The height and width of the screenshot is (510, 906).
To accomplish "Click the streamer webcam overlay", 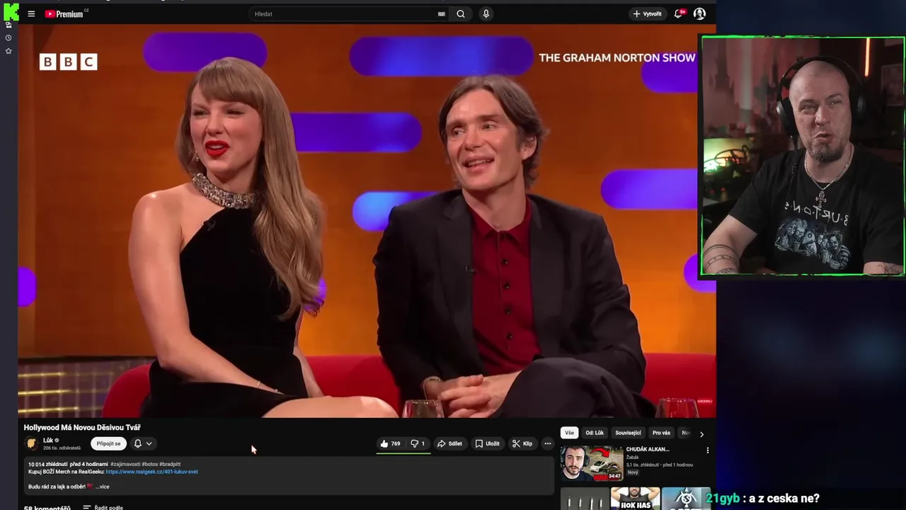I will click(x=803, y=156).
